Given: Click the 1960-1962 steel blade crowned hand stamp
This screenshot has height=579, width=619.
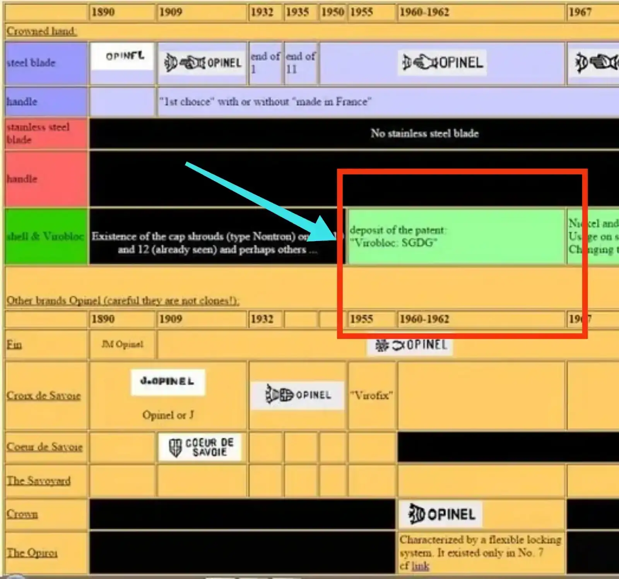Looking at the screenshot, I should [x=442, y=63].
